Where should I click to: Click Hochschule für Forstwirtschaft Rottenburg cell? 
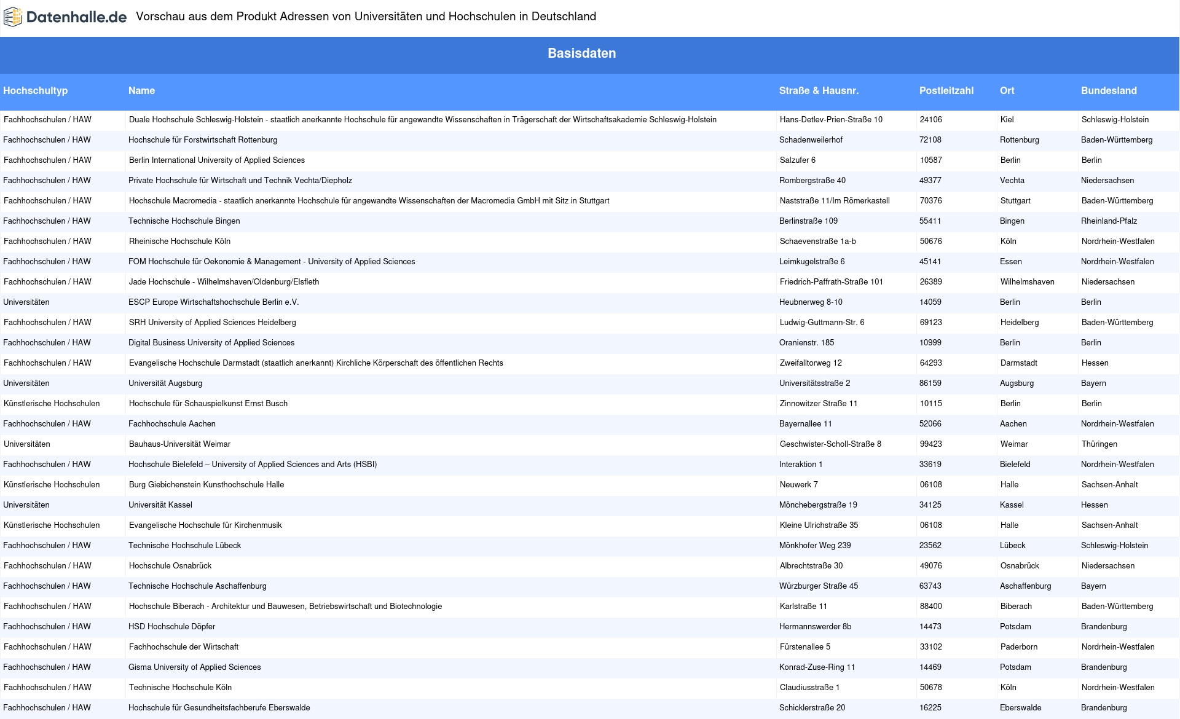[x=203, y=140]
